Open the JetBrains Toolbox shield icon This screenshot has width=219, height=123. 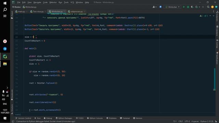pos(216,7)
